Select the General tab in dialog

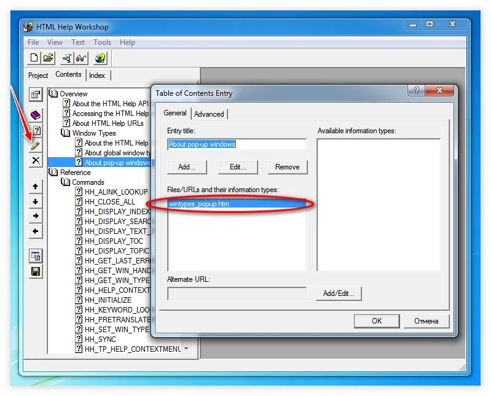(x=175, y=113)
